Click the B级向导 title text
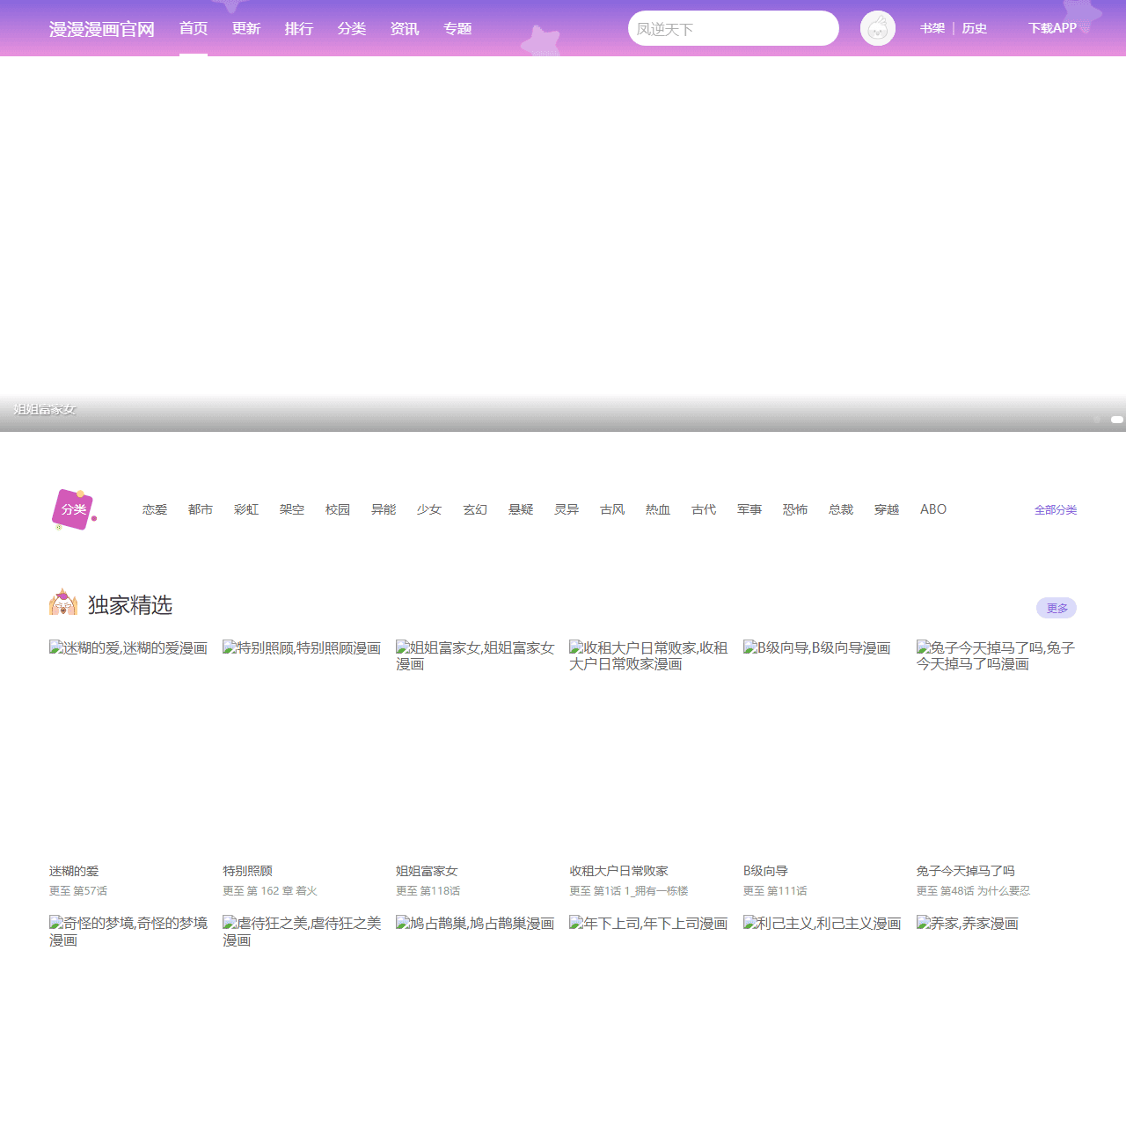This screenshot has height=1126, width=1126. (x=765, y=871)
